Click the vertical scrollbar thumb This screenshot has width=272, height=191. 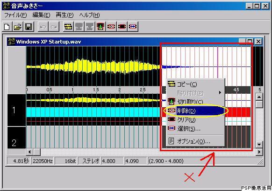tap(259, 104)
